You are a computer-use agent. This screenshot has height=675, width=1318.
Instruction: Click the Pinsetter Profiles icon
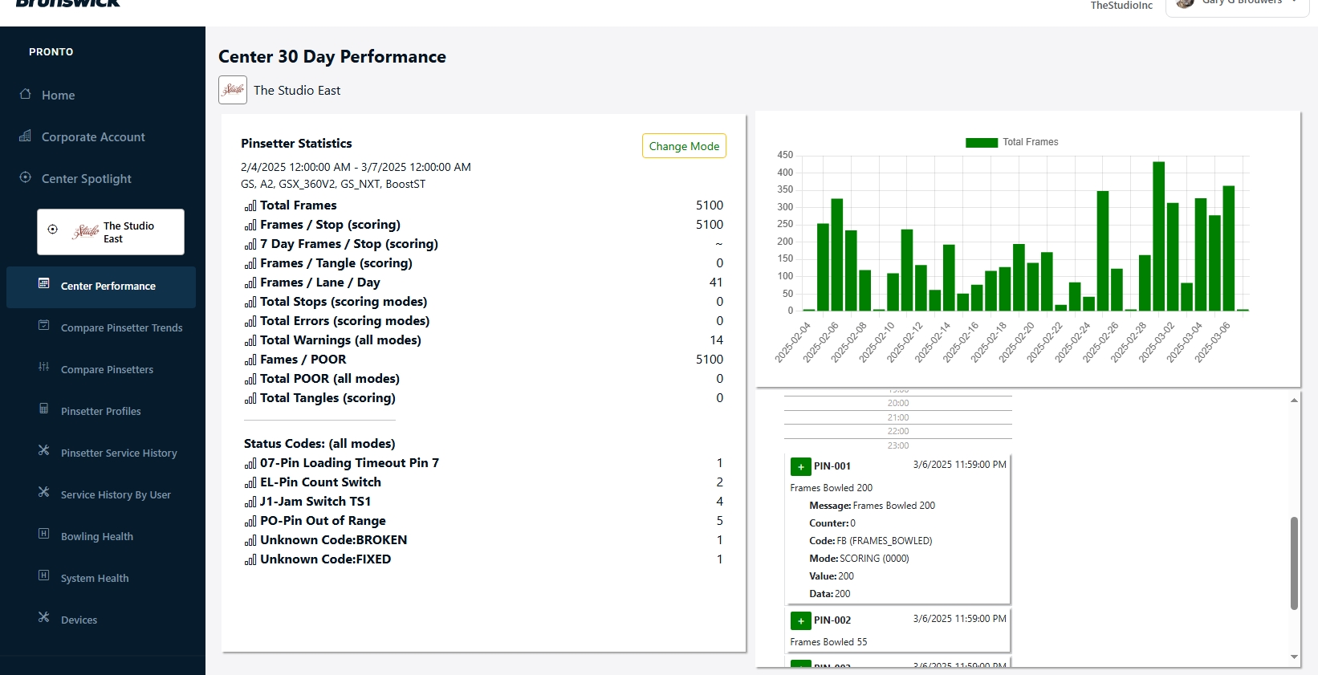[44, 409]
